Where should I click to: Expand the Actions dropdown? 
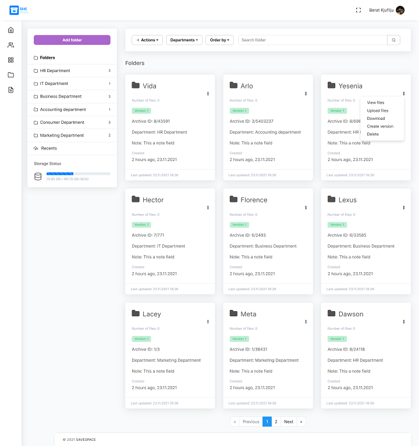147,40
